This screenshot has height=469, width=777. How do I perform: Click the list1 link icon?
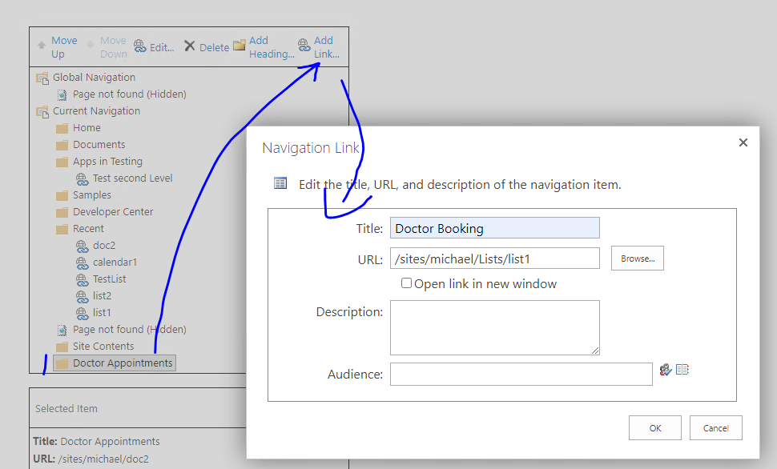[82, 314]
